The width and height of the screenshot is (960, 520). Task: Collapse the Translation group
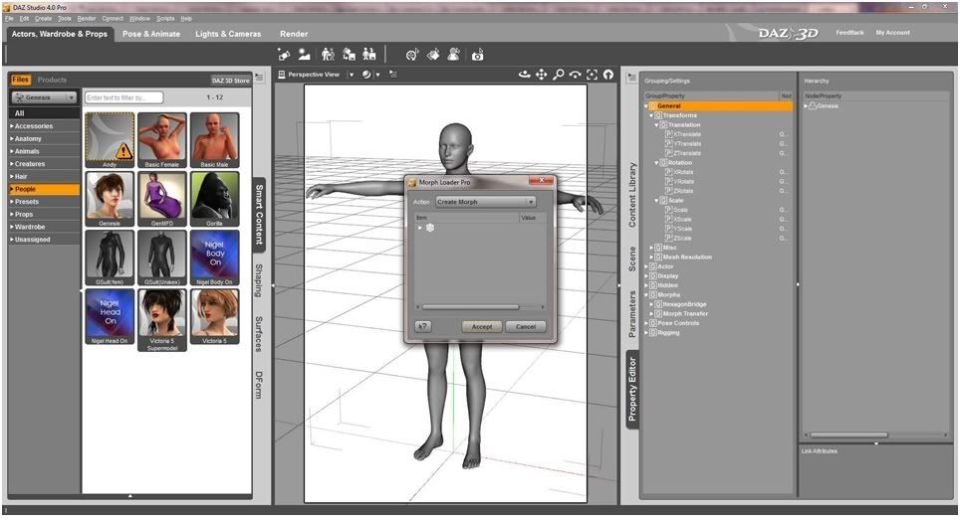tap(656, 125)
